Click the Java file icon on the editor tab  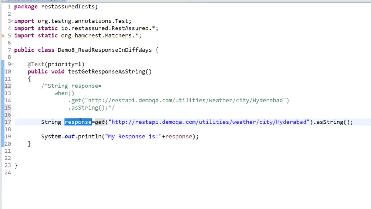pos(3,1)
